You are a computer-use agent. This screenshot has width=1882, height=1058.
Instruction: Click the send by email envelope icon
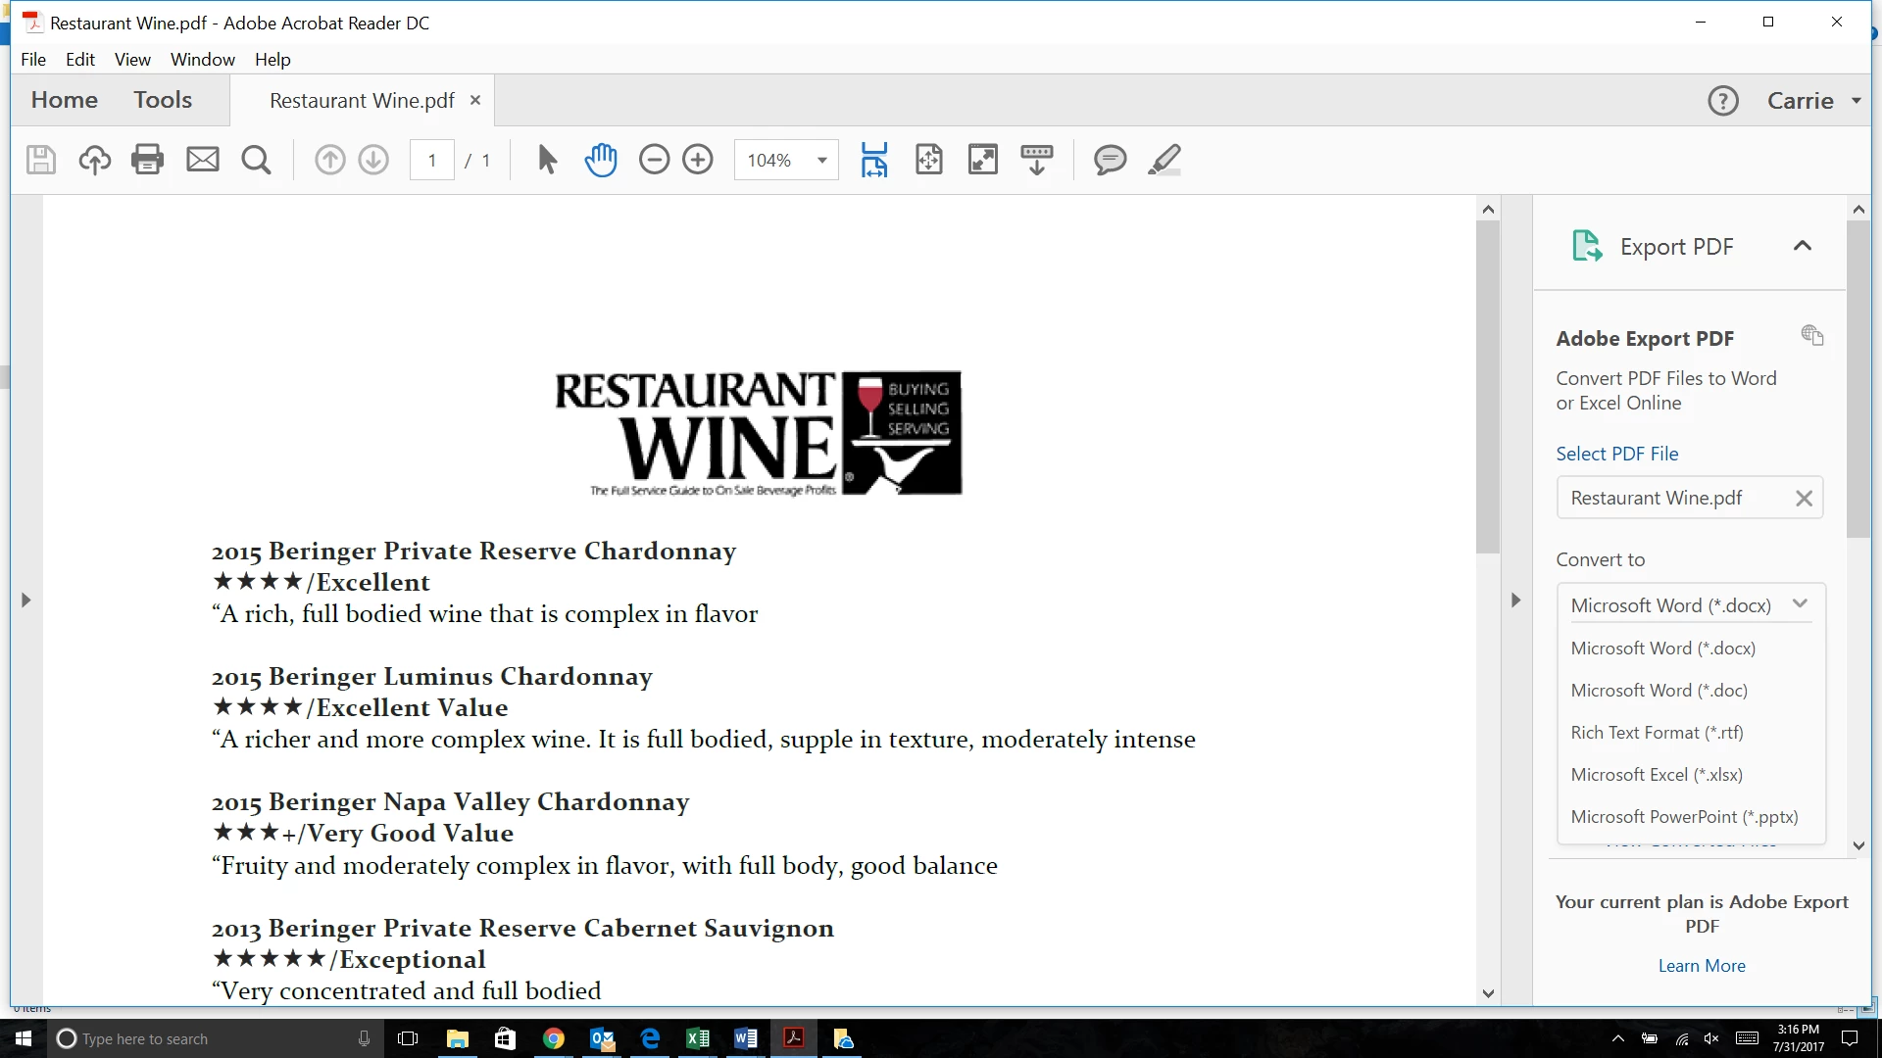(x=203, y=160)
